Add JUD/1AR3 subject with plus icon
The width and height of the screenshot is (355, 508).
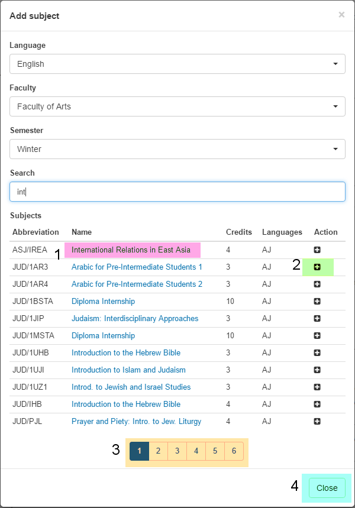pyautogui.click(x=317, y=267)
